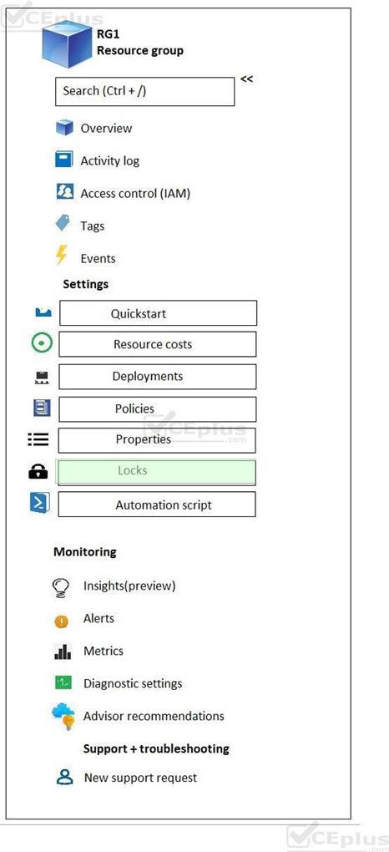Click the Events lightning bolt icon
The height and width of the screenshot is (852, 389).
click(63, 255)
